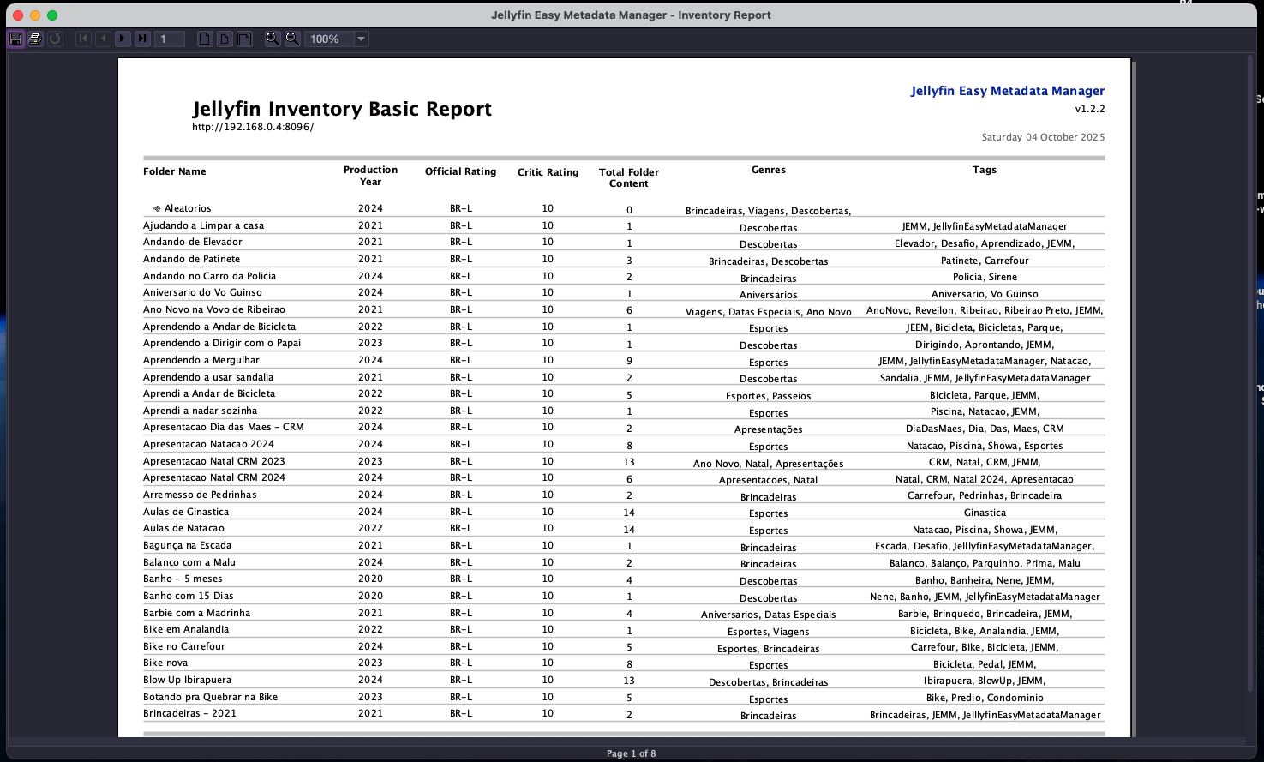Screen dimensions: 1264x762
Task: Zoom out of the report
Action: pos(292,39)
